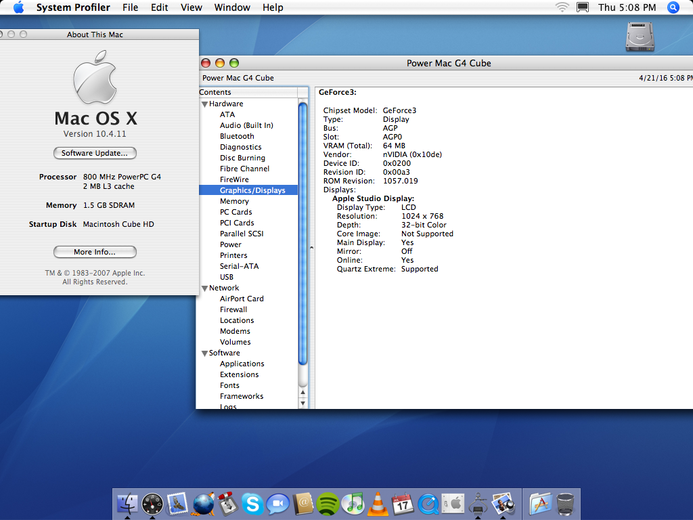
Task: Click the More Info button
Action: point(95,252)
